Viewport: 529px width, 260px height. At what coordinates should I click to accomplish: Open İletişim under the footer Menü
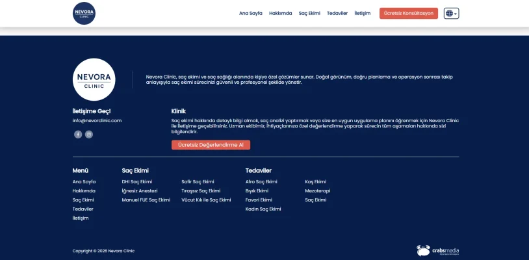click(x=81, y=218)
